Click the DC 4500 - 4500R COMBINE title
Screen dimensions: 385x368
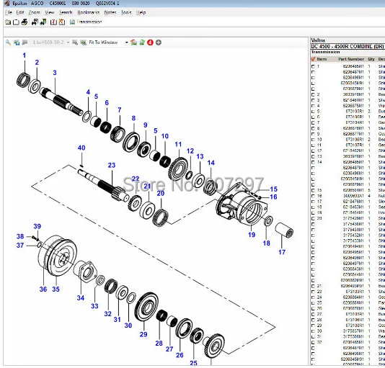click(x=347, y=46)
